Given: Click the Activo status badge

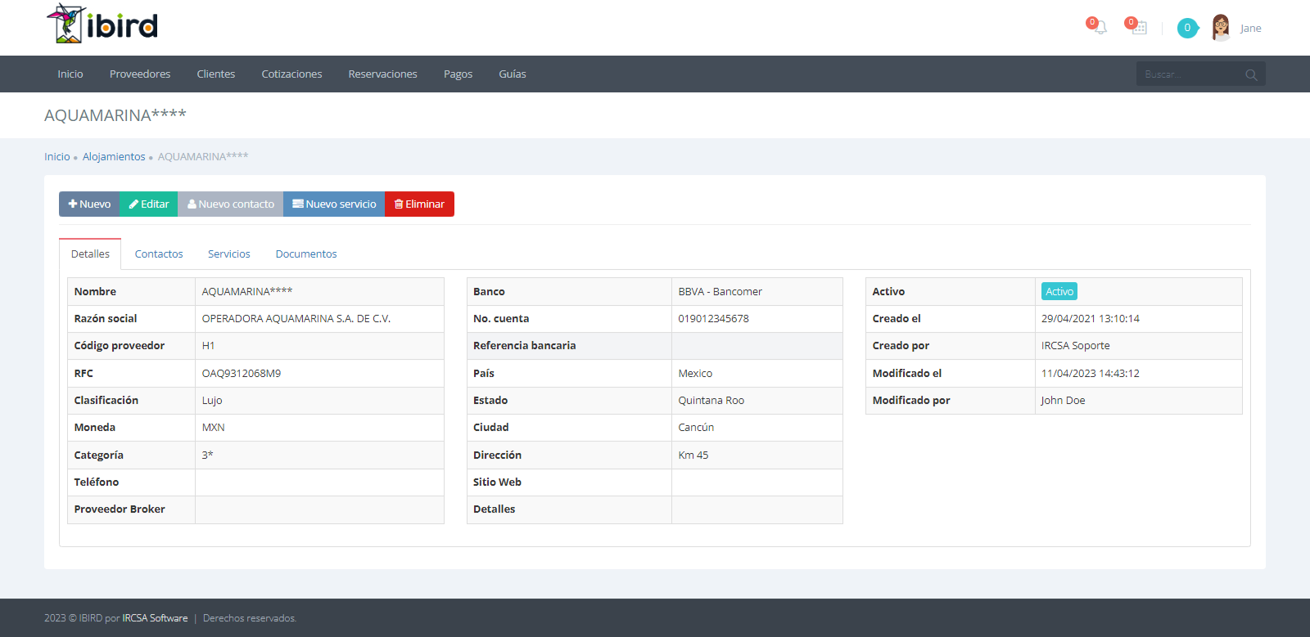Looking at the screenshot, I should coord(1059,291).
